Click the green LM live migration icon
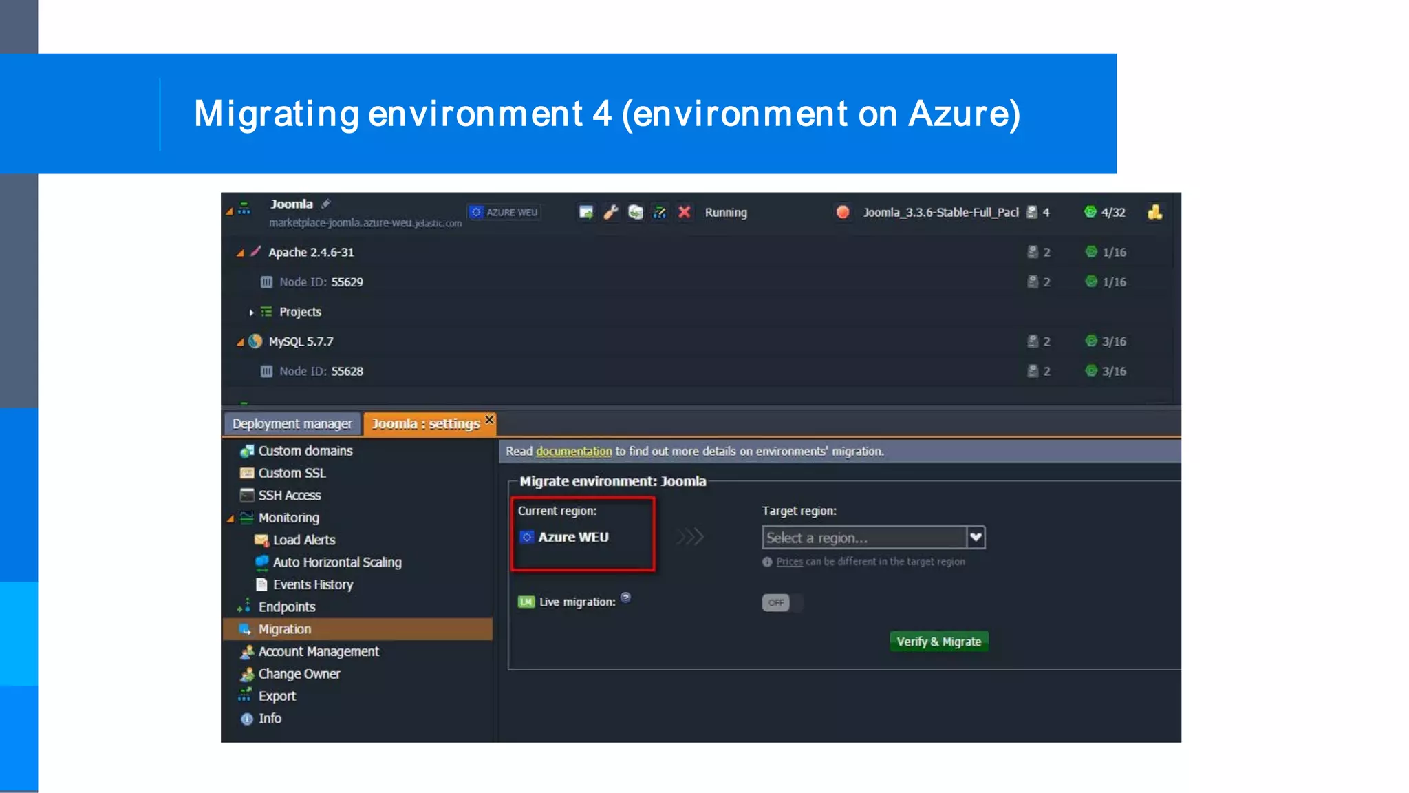 (x=526, y=602)
